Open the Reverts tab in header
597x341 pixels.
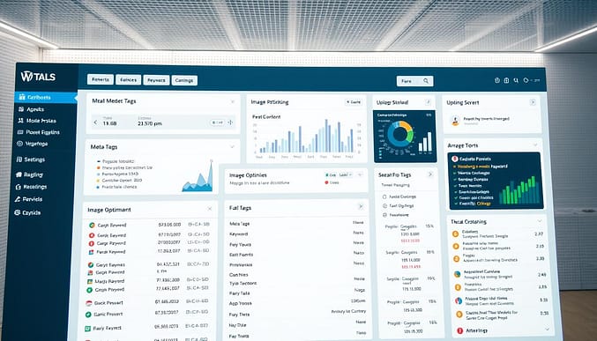(101, 79)
